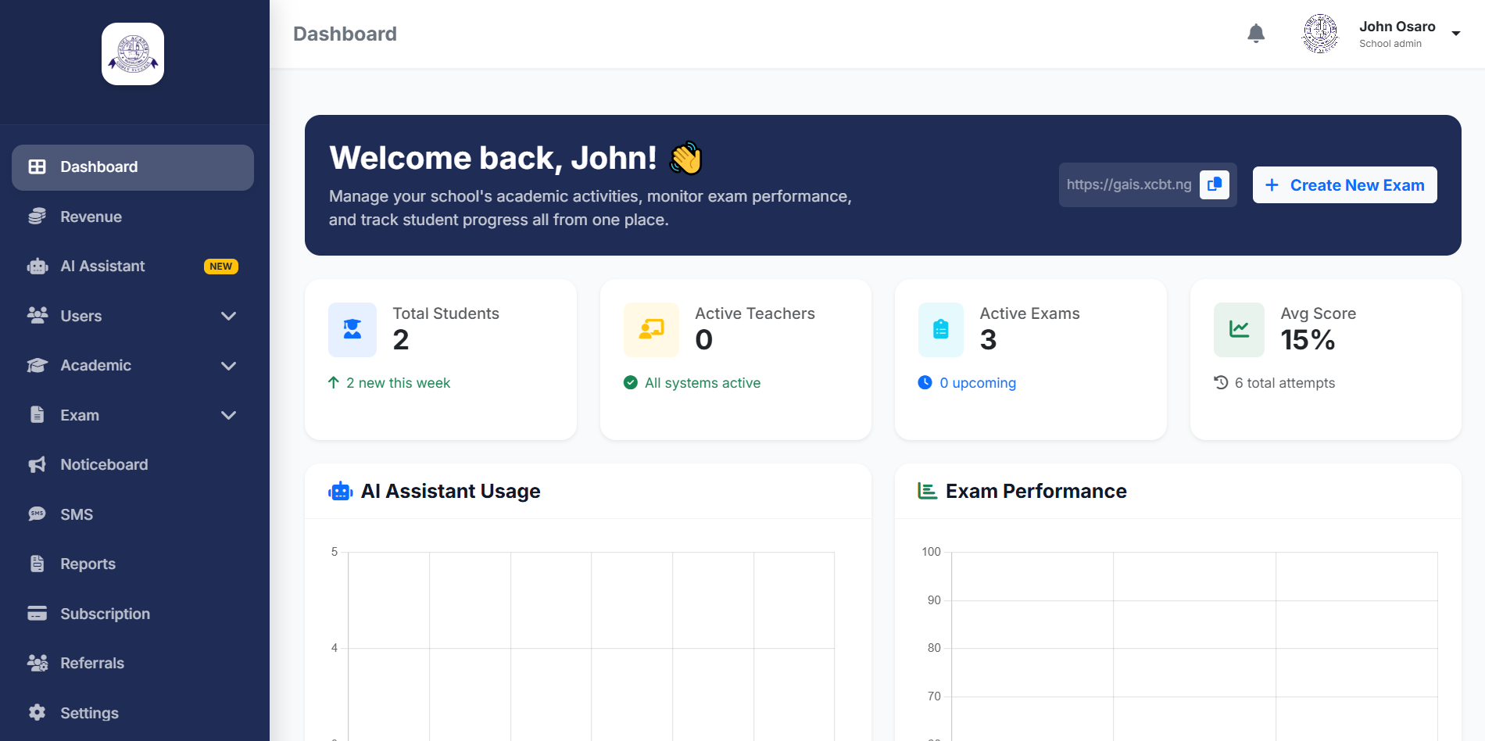Click the Exam Performance heading
The height and width of the screenshot is (741, 1485).
[1036, 491]
